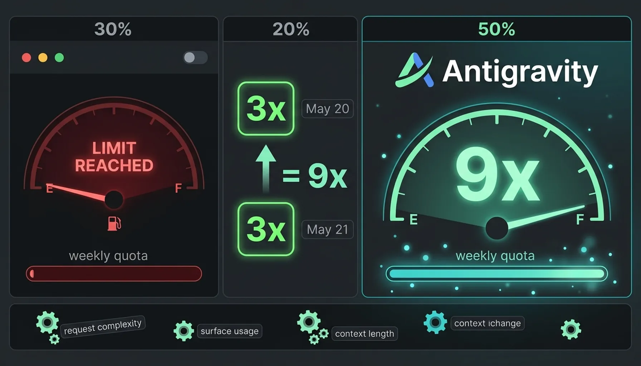Click weekly quota text under green gauge
The width and height of the screenshot is (641, 366).
pos(495,256)
